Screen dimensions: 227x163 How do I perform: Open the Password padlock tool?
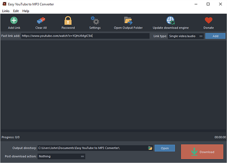[68, 20]
